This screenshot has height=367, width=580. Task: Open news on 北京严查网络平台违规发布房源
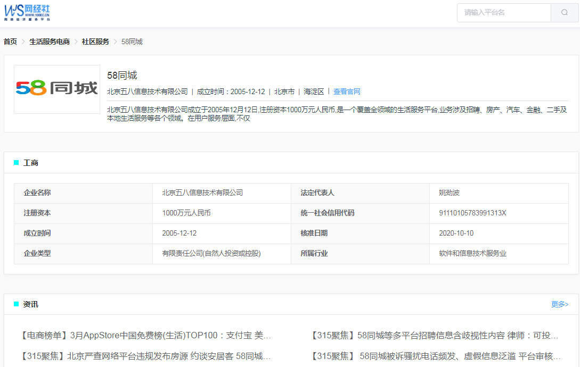click(145, 356)
